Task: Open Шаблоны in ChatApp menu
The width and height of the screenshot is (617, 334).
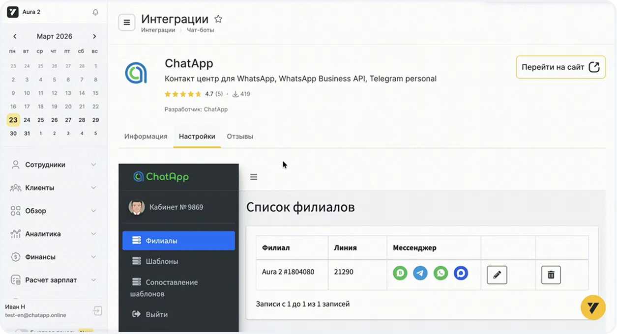Action: pyautogui.click(x=178, y=261)
